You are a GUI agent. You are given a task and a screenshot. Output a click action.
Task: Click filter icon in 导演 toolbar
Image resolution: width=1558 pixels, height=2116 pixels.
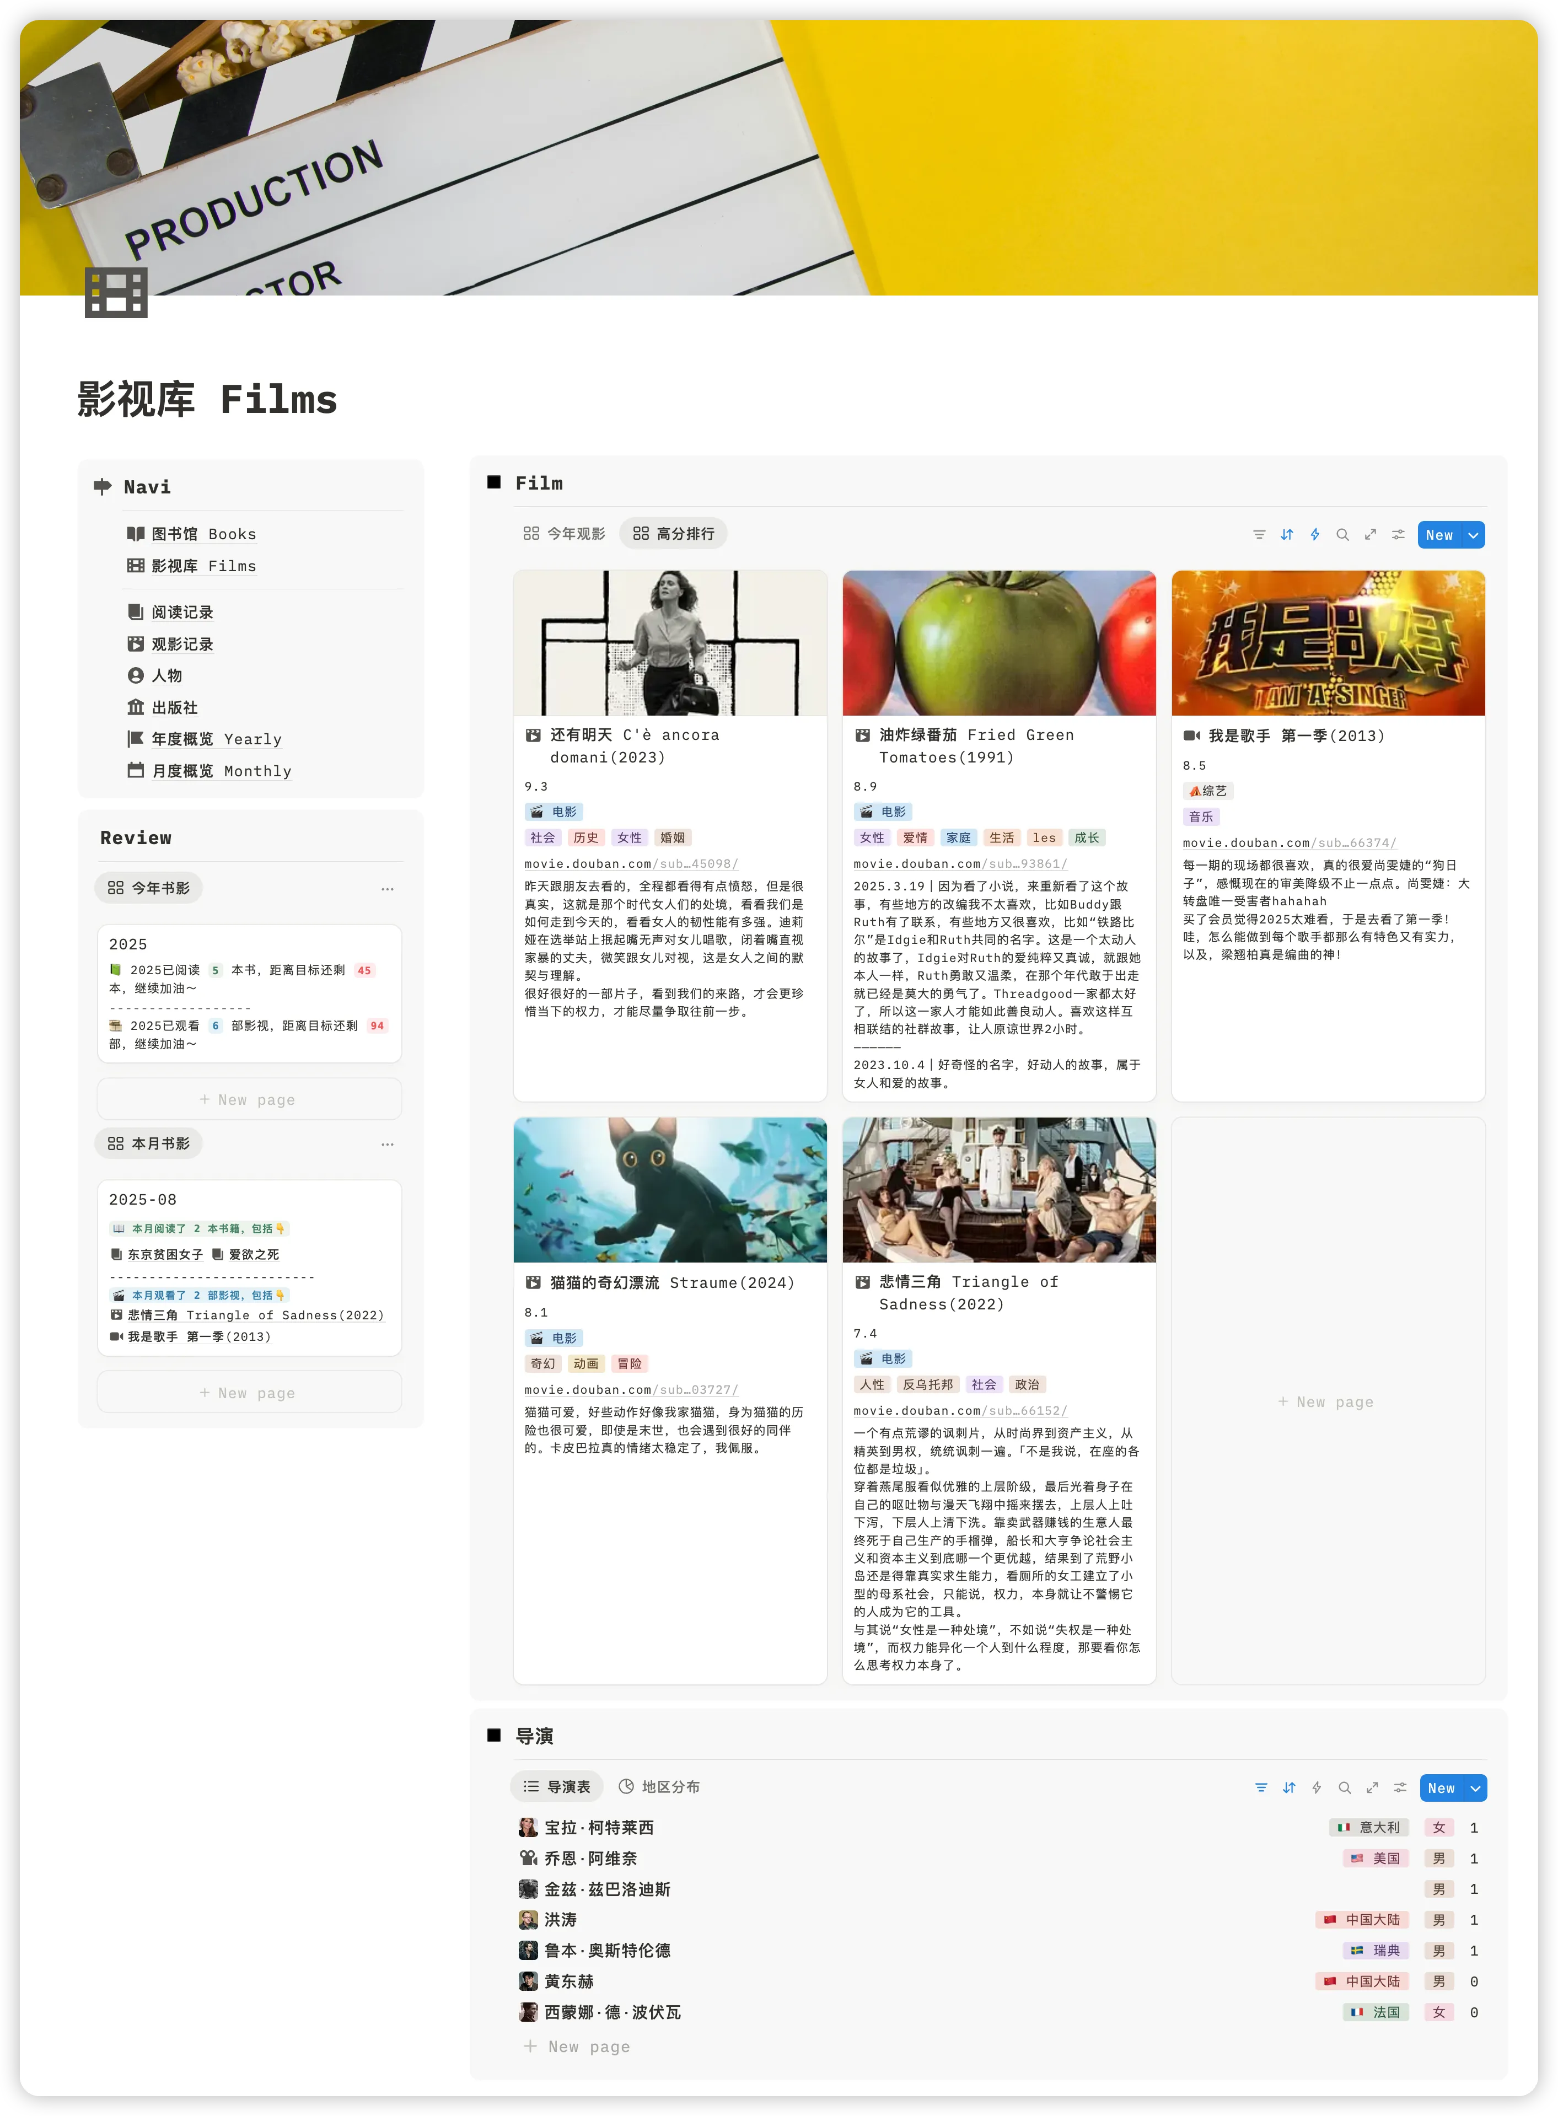[1261, 1788]
